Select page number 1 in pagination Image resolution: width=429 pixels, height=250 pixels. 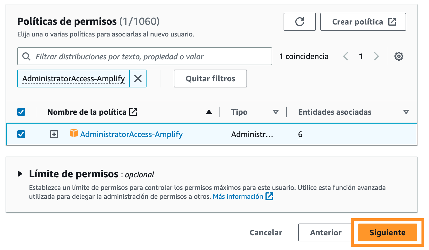pyautogui.click(x=361, y=56)
